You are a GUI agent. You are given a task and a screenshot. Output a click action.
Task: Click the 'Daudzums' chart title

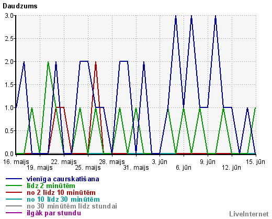click(20, 6)
